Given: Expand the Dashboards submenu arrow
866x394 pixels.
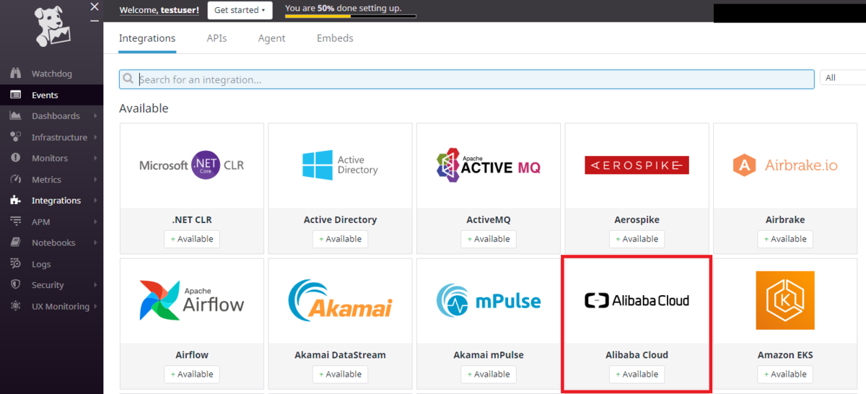Looking at the screenshot, I should (x=95, y=116).
